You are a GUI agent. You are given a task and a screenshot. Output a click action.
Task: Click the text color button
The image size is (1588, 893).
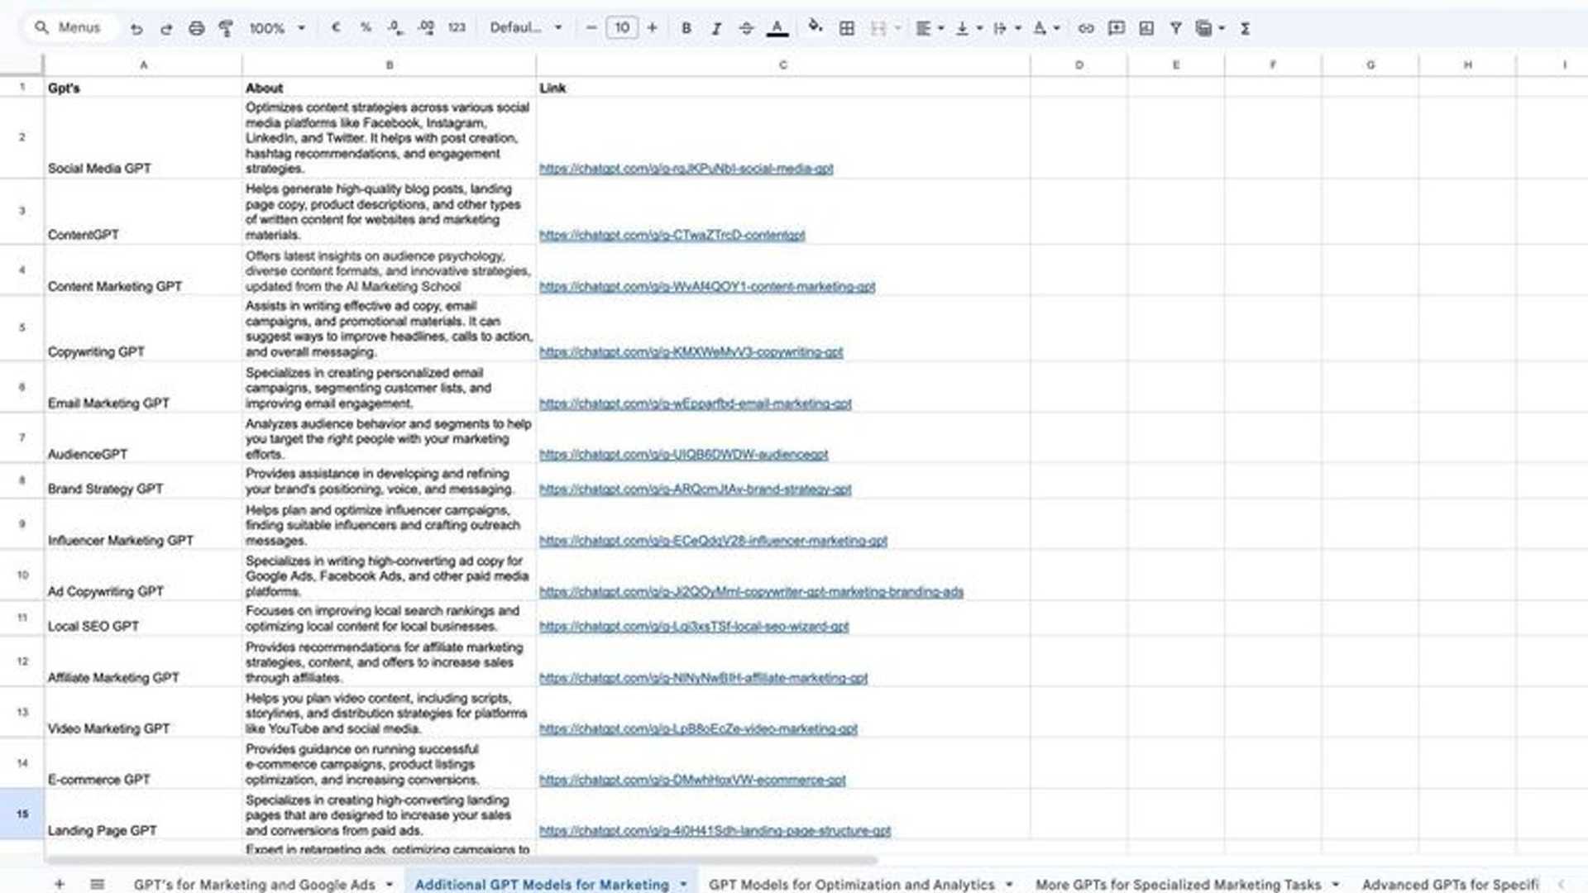[x=777, y=28]
